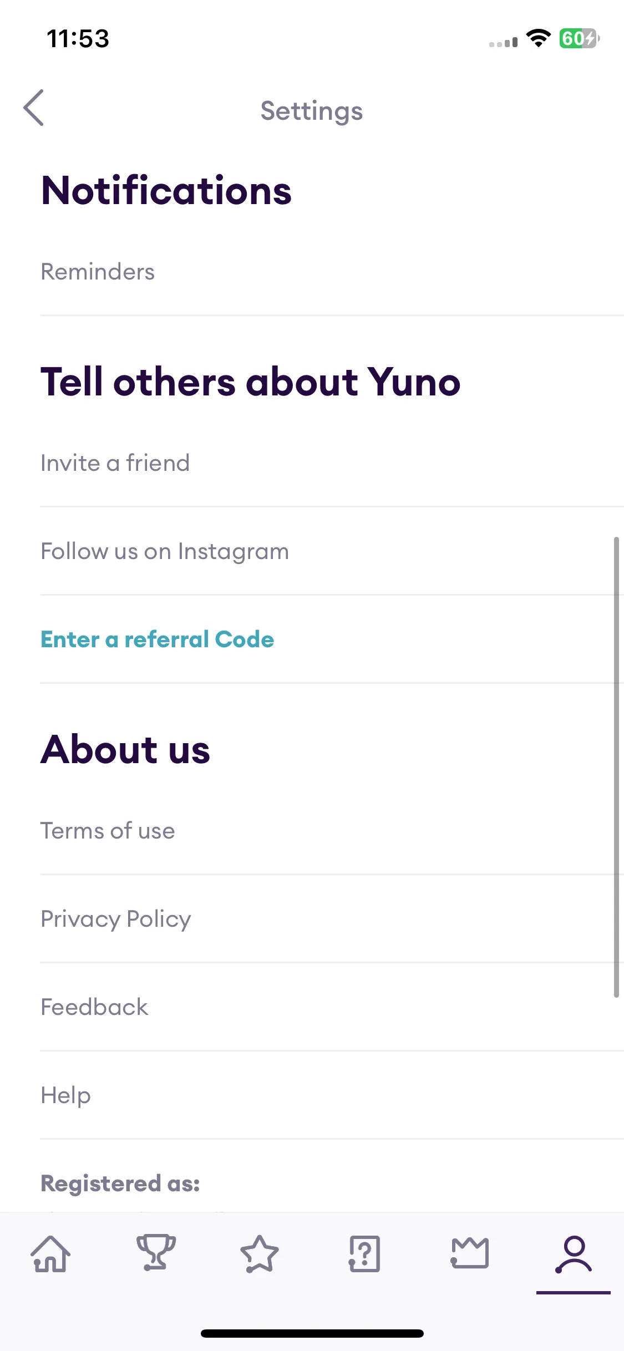Click the vertical scrollbar indicator
Viewport: 624px width, 1351px height.
(616, 767)
